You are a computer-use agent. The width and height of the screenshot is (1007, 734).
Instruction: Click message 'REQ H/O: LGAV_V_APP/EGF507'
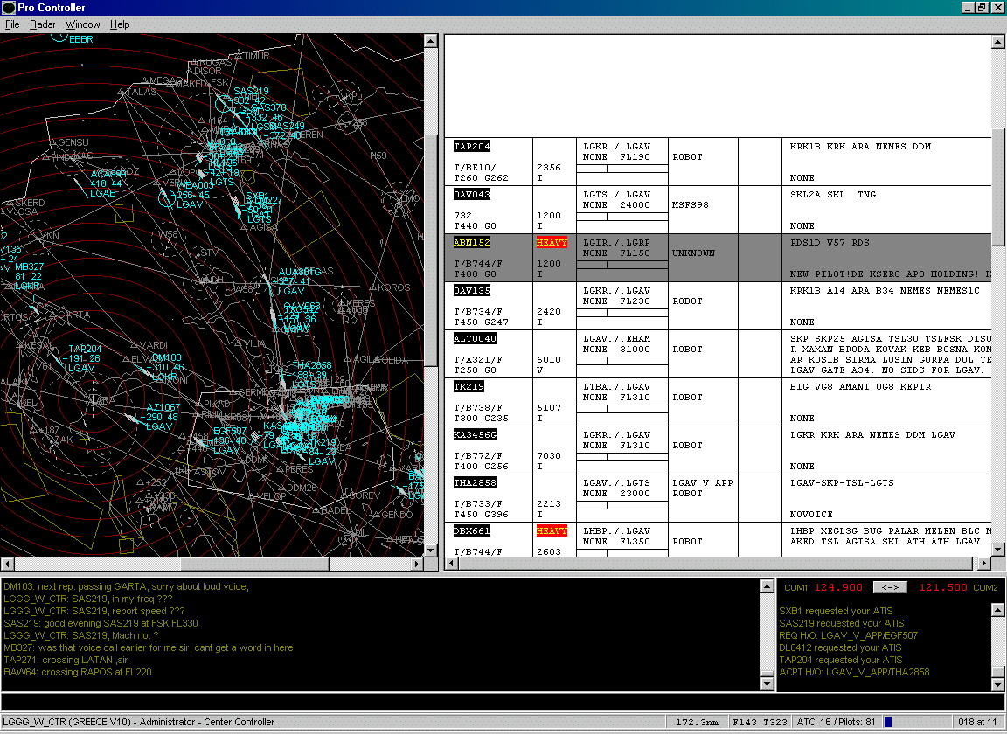tap(849, 635)
